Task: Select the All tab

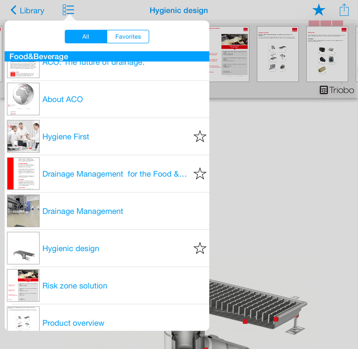Action: coord(86,37)
